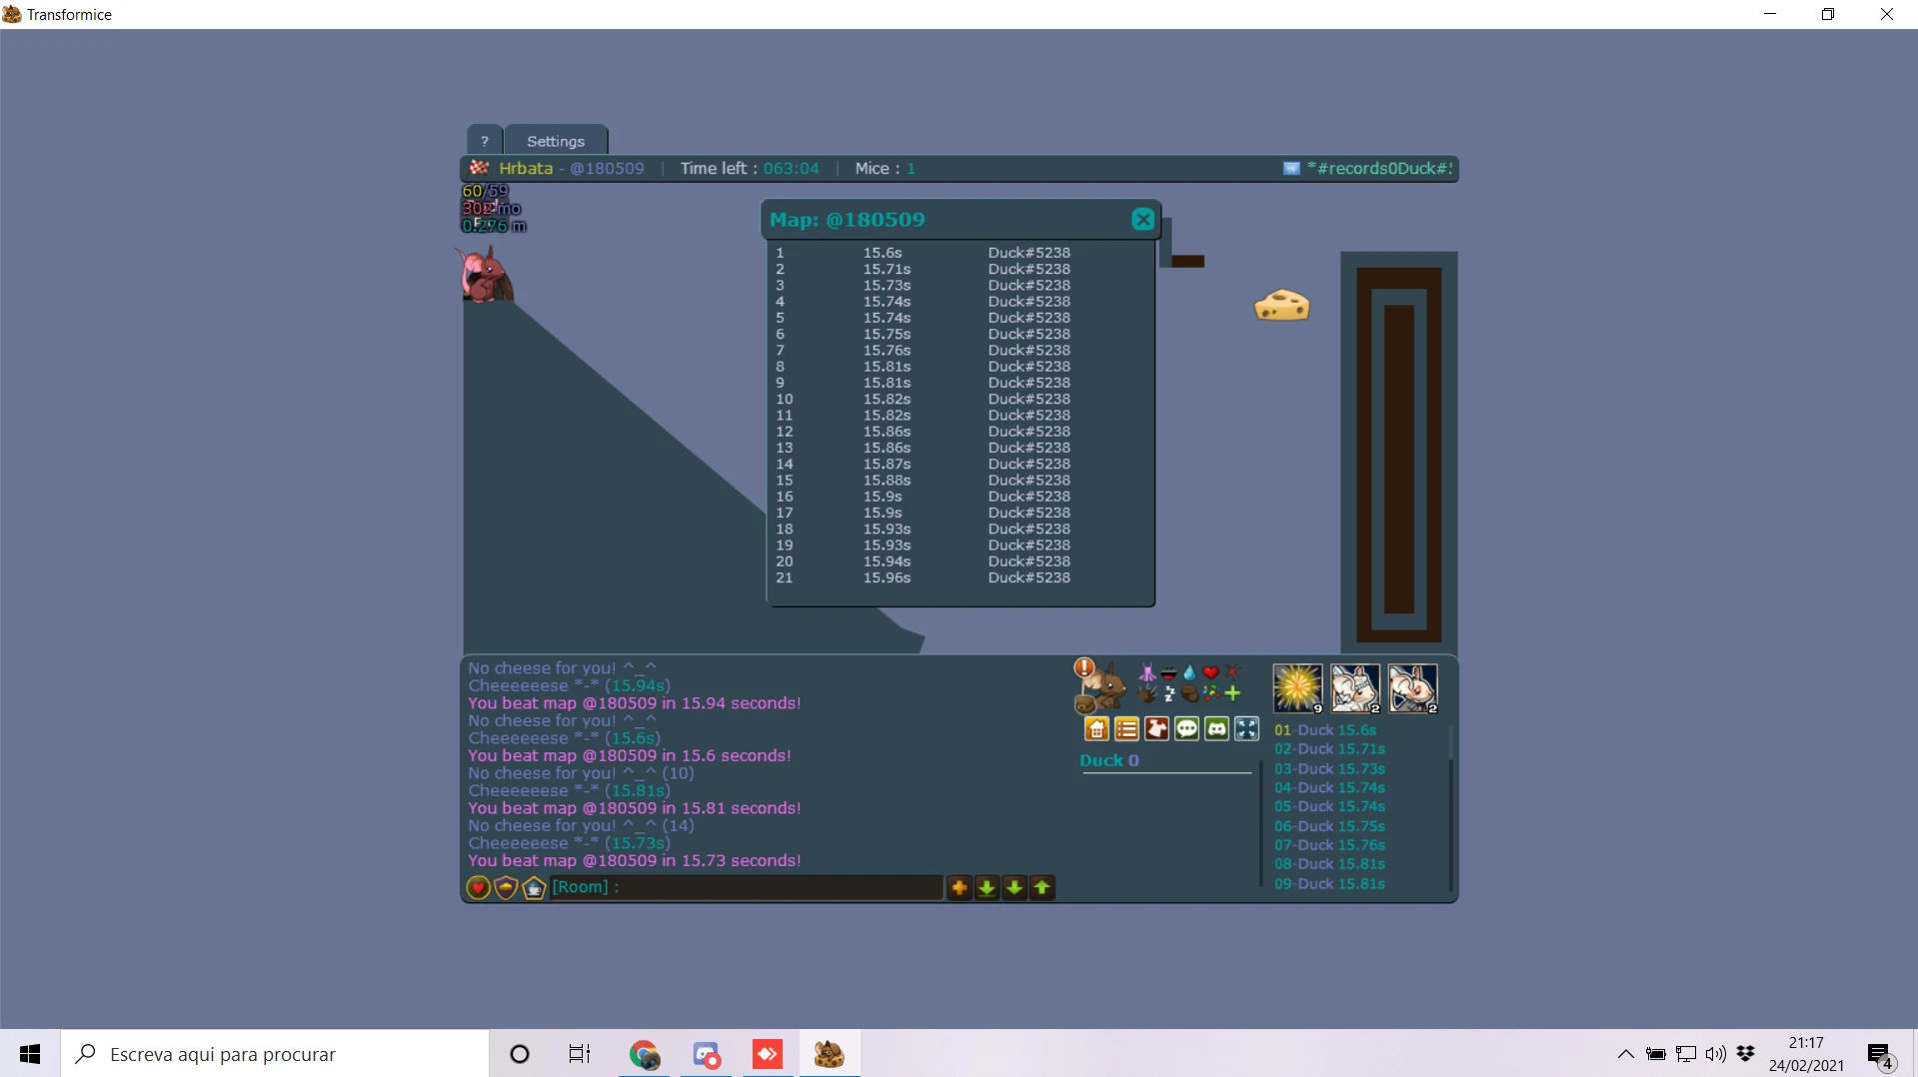The width and height of the screenshot is (1918, 1077).
Task: Select the laughing mouth emote
Action: click(1168, 672)
